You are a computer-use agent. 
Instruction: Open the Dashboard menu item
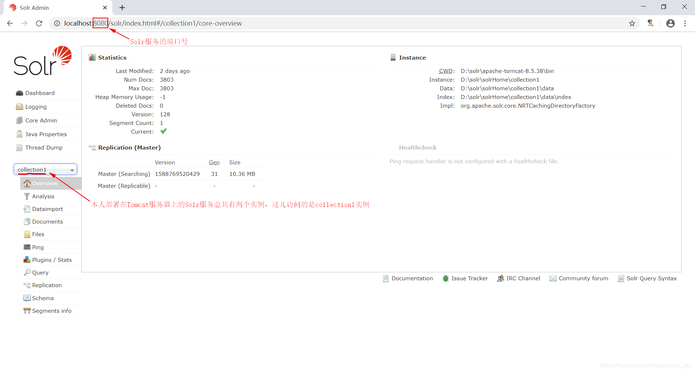click(40, 93)
